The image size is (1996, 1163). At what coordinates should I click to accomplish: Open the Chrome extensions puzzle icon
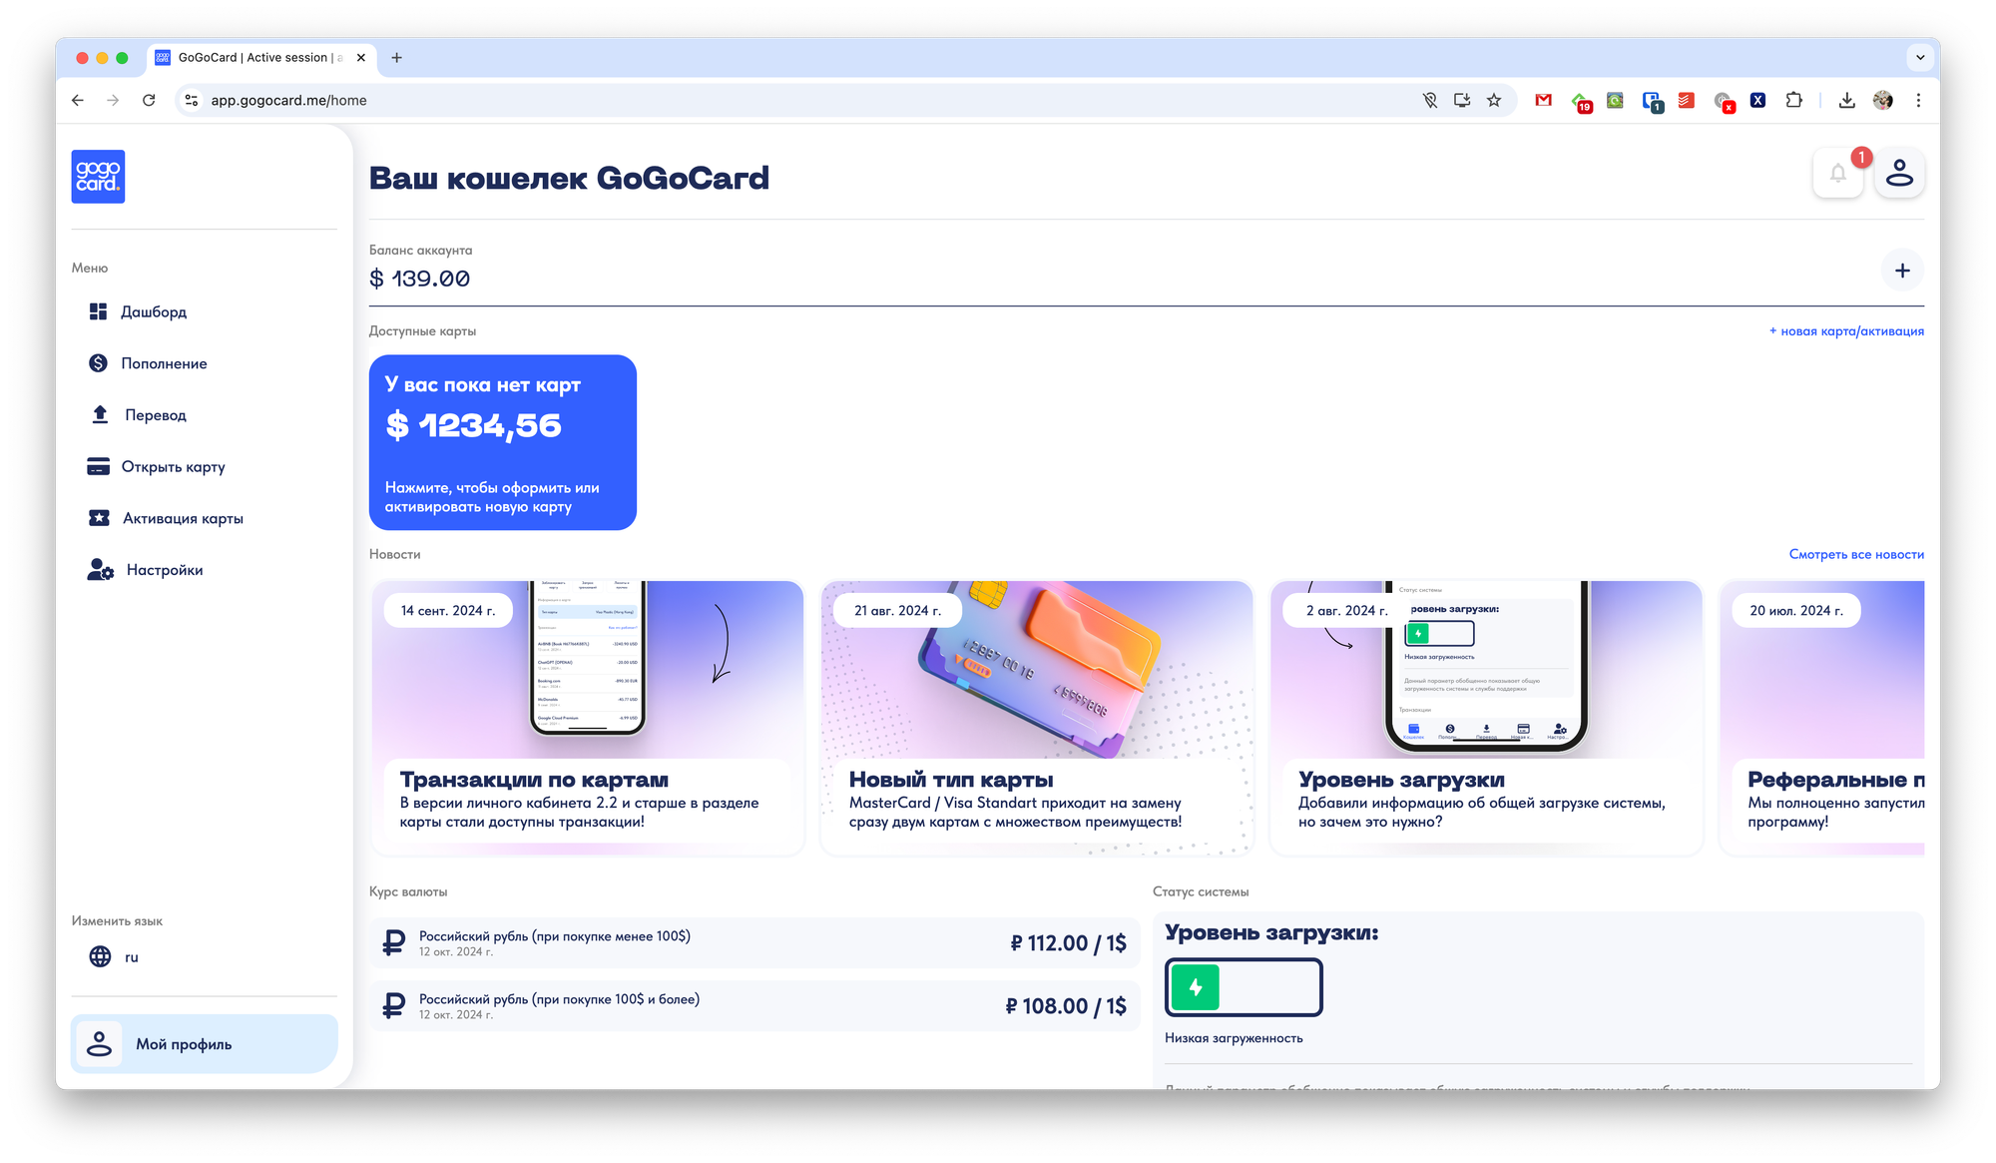(x=1793, y=100)
